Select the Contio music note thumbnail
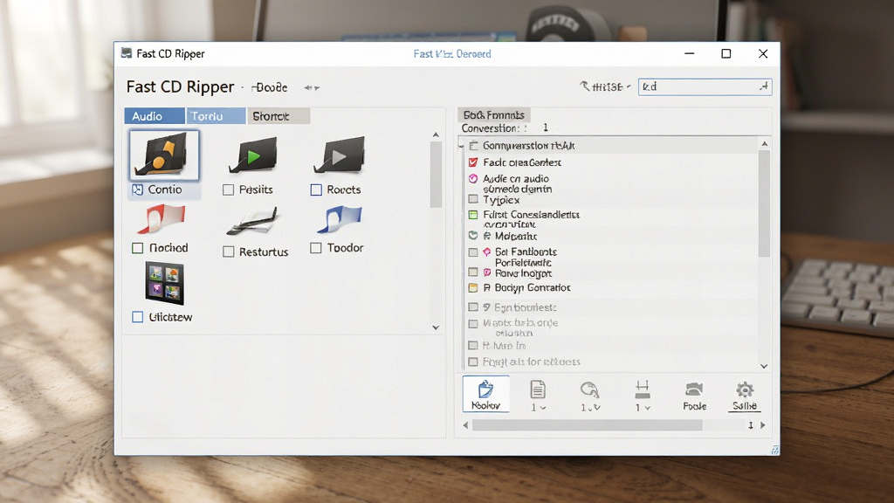The width and height of the screenshot is (894, 503). click(x=164, y=155)
